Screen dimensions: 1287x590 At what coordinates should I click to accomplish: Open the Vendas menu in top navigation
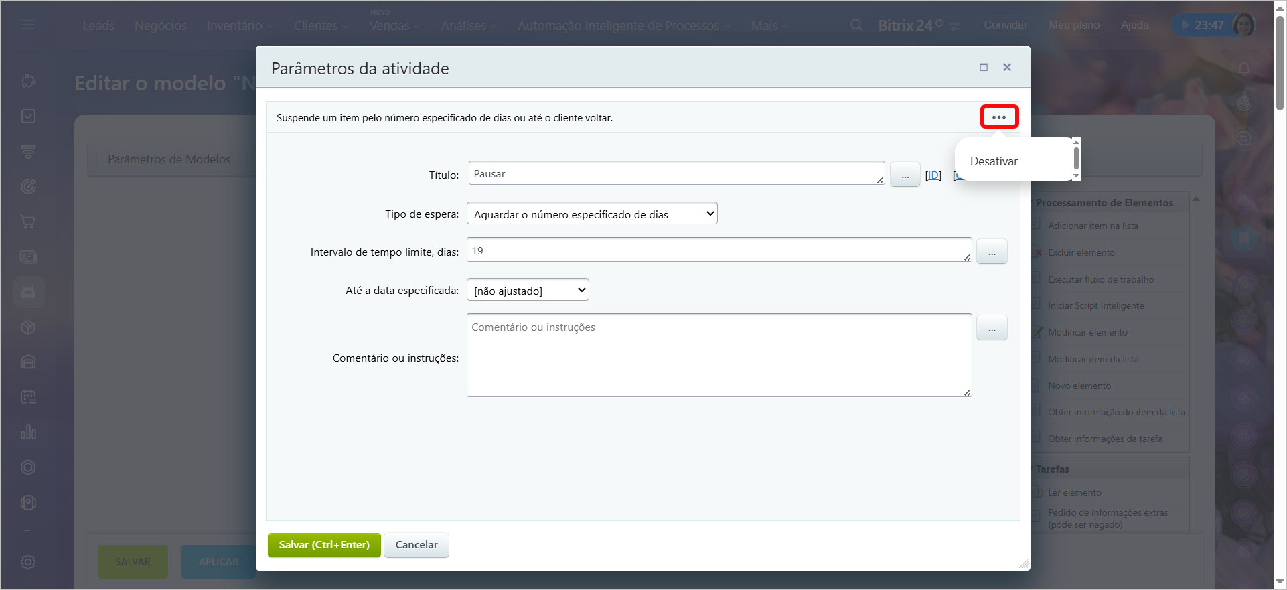(389, 26)
